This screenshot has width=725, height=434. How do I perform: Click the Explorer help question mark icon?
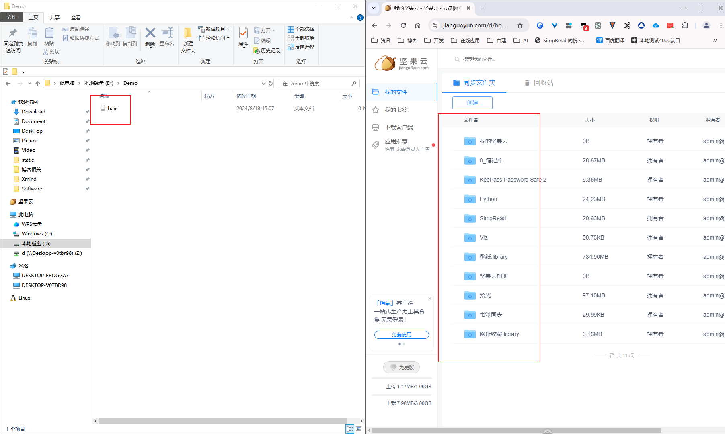coord(360,18)
